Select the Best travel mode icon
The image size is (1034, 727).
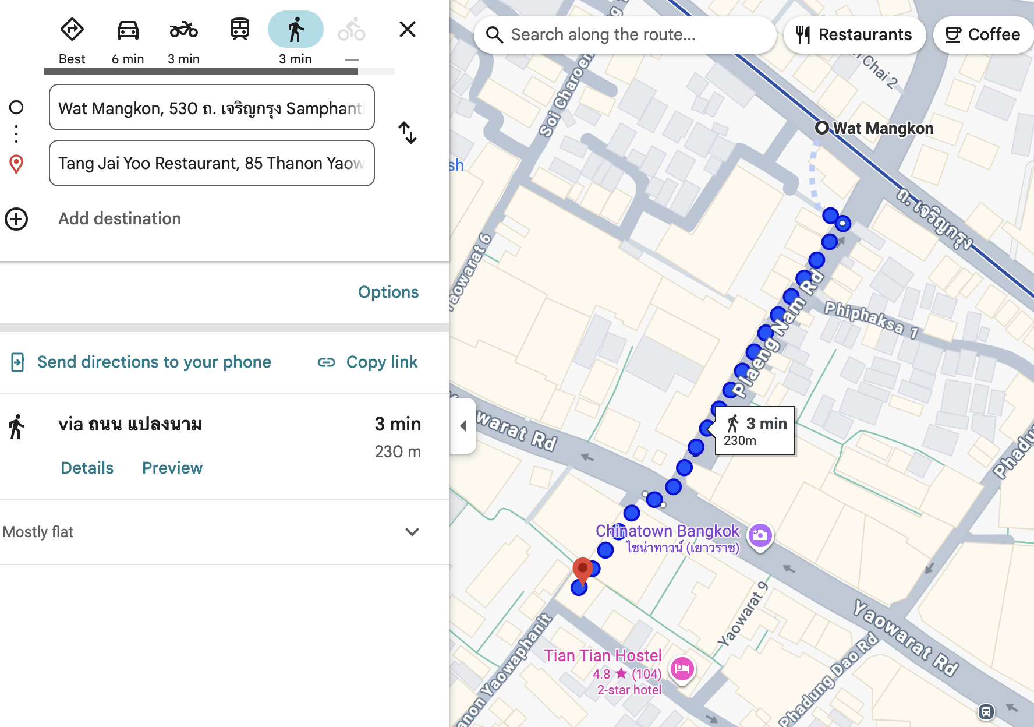point(72,30)
